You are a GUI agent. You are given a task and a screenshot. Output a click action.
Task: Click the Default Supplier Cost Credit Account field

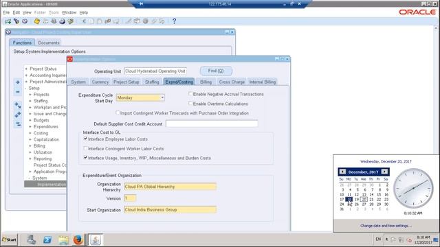212,123
